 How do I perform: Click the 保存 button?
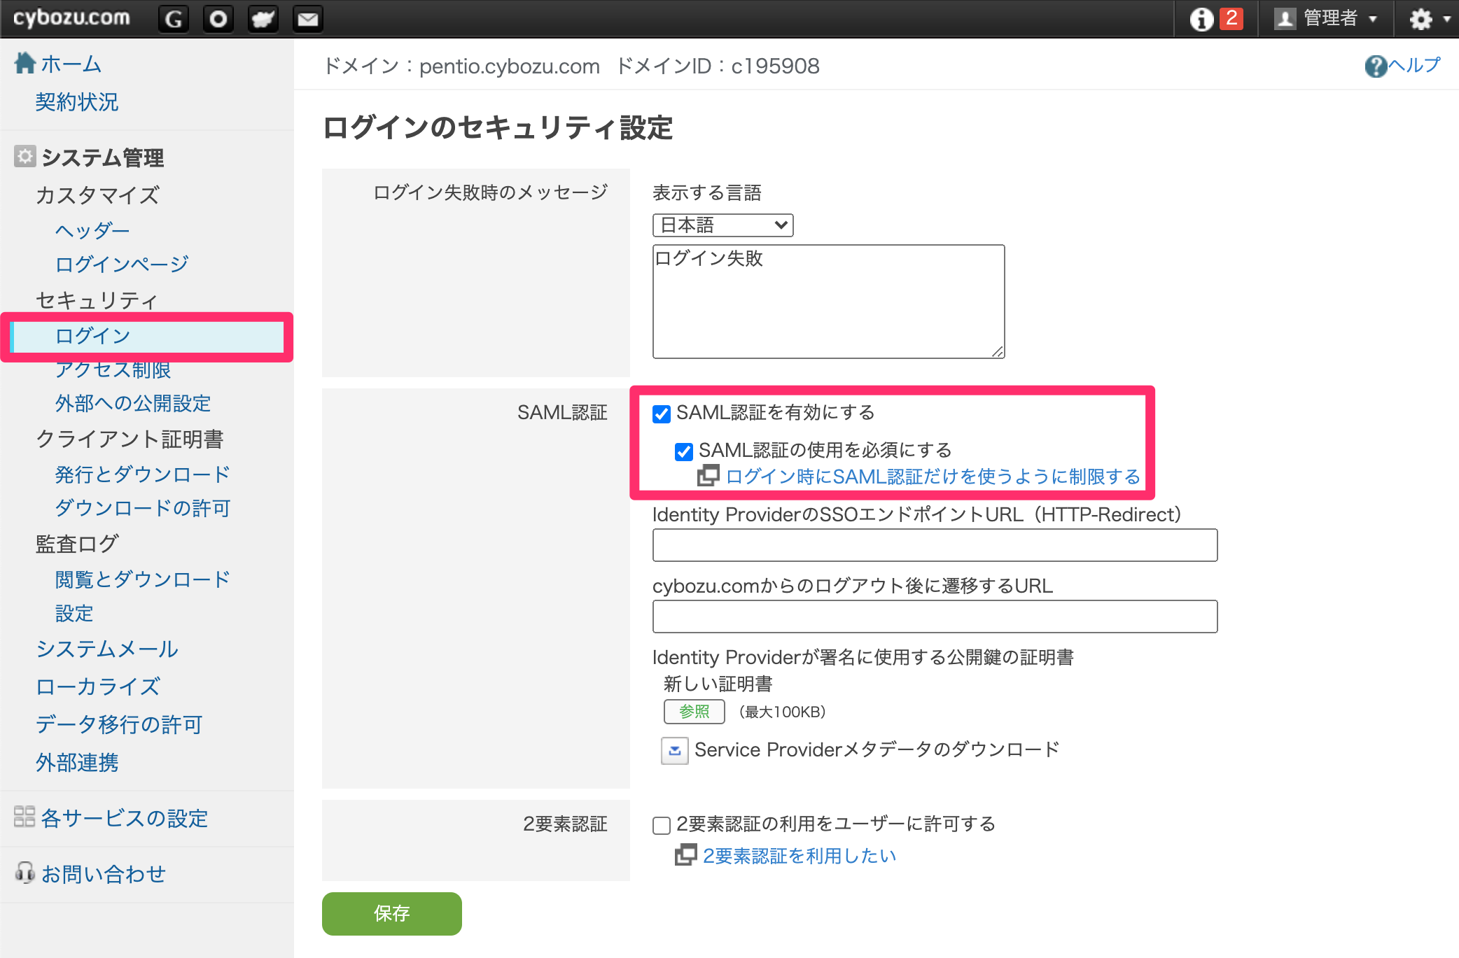pyautogui.click(x=391, y=913)
